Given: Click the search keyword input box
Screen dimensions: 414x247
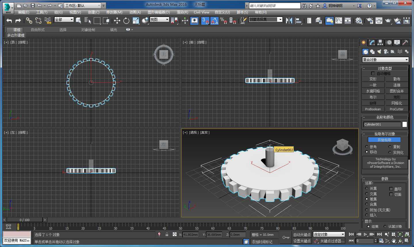Looking at the screenshot, I should click(275, 6).
